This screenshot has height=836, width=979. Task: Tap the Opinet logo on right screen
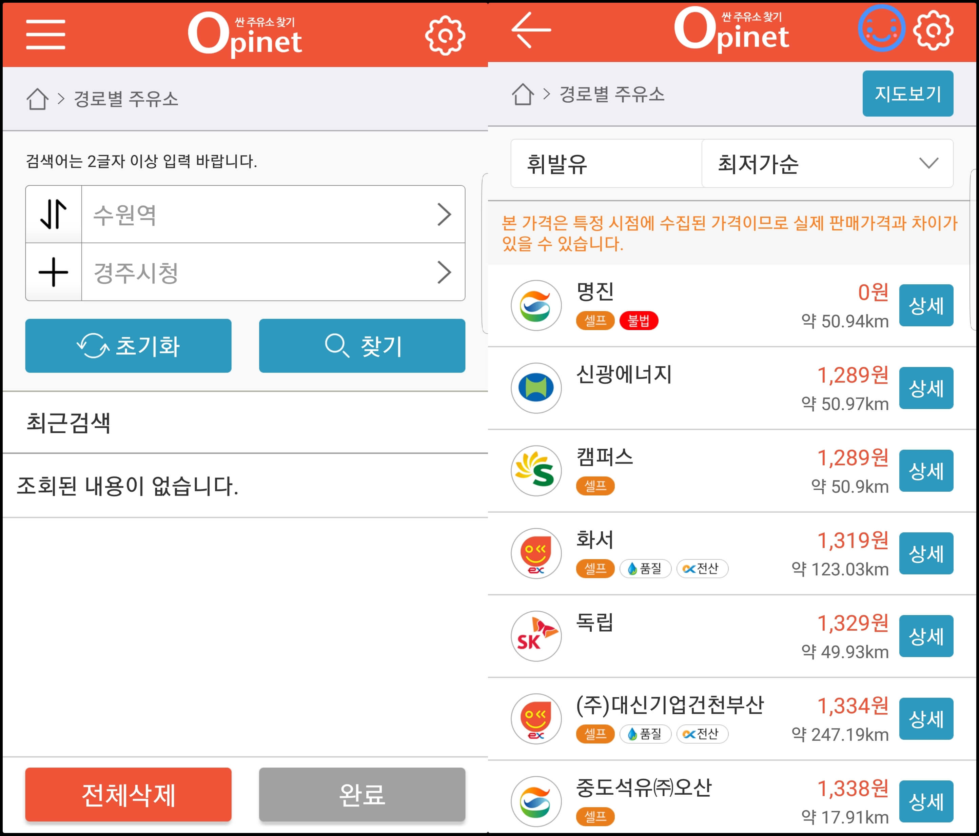click(731, 29)
